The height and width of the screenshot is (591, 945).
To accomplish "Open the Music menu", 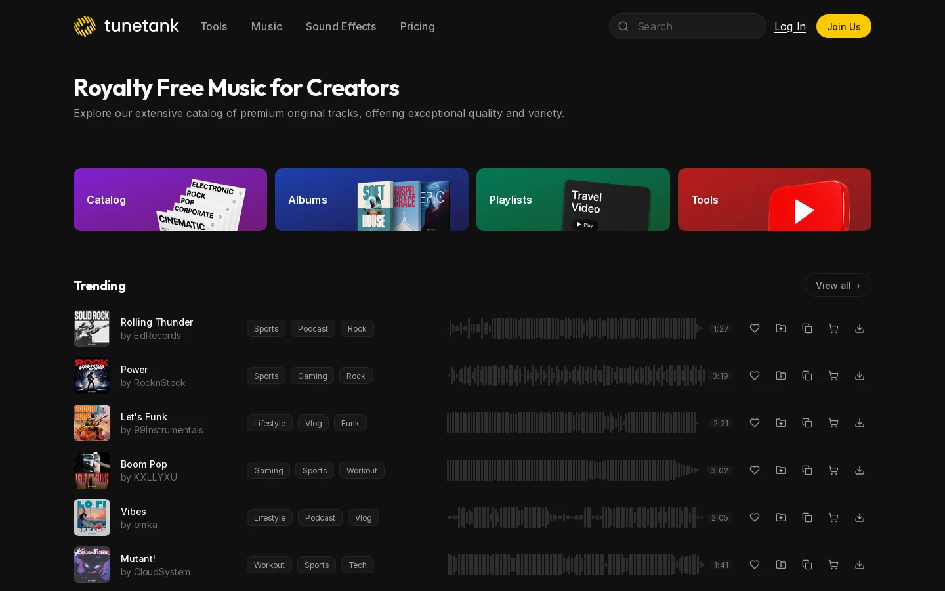I will point(266,26).
